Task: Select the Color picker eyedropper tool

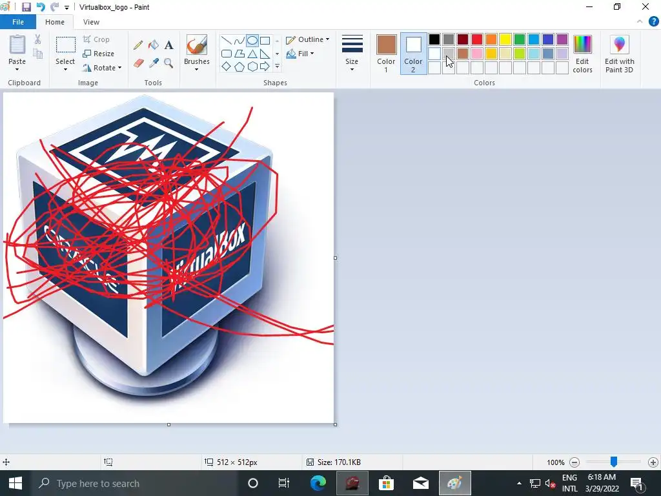Action: (154, 63)
